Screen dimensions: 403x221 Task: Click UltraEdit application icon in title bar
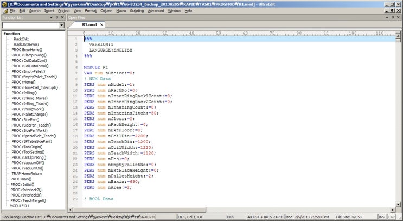click(x=4, y=4)
